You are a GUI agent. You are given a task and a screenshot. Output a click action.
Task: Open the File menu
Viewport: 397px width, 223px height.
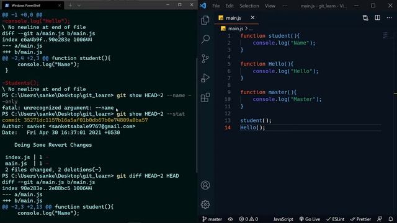point(216,6)
